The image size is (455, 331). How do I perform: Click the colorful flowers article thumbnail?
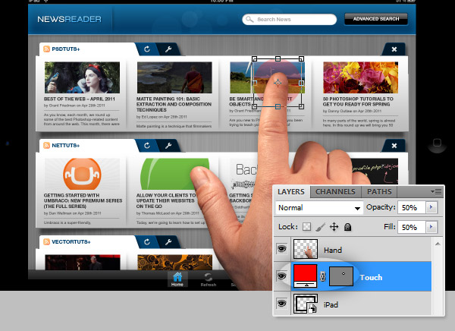click(361, 77)
